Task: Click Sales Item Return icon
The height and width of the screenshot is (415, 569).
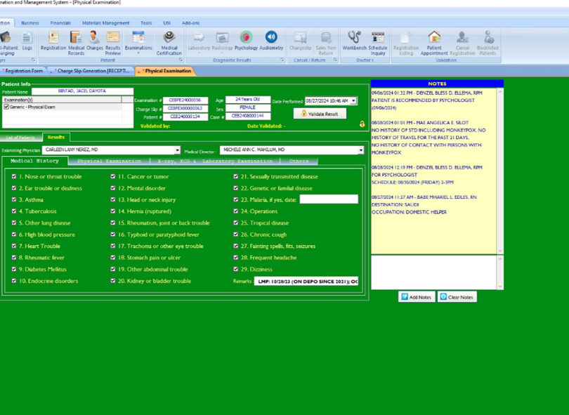Action: pos(326,43)
